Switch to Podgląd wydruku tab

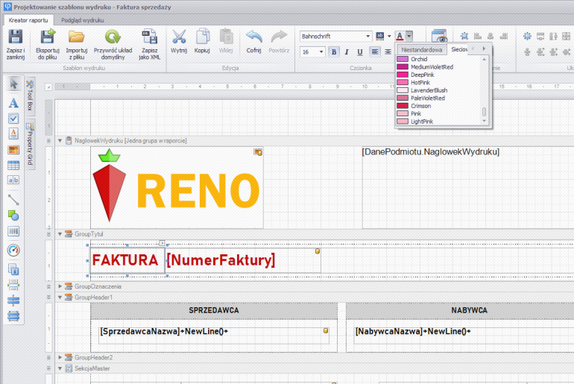pos(82,20)
